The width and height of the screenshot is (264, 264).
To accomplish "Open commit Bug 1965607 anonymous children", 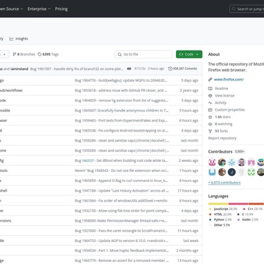I will (x=121, y=111).
